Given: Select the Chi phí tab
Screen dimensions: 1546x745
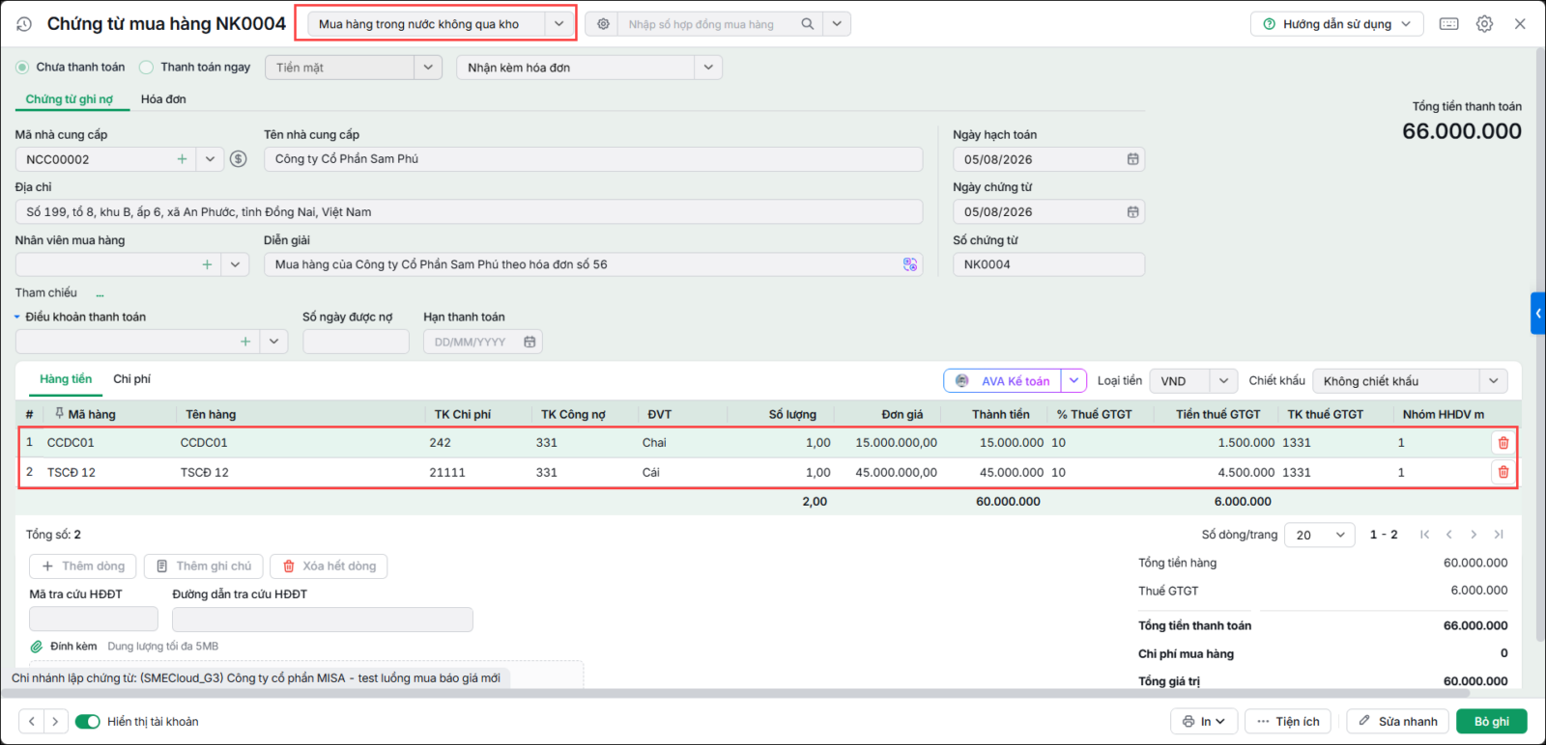Looking at the screenshot, I should click(131, 379).
